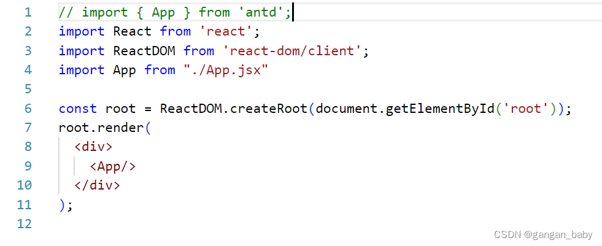Image resolution: width=602 pixels, height=246 pixels.
Task: Click the <App/> JSX element
Action: coord(113,167)
